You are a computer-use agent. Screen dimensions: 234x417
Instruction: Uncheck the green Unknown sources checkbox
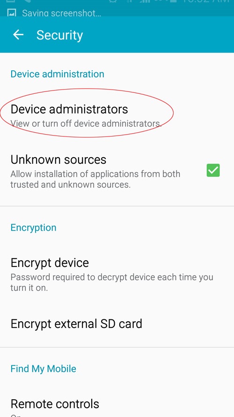pos(213,170)
